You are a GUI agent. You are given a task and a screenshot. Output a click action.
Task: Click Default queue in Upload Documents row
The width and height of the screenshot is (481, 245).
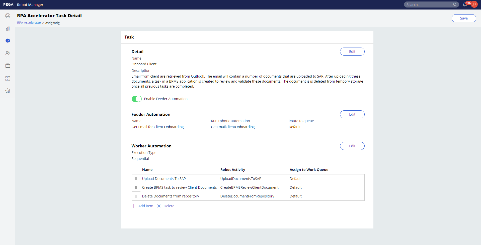[296, 179]
